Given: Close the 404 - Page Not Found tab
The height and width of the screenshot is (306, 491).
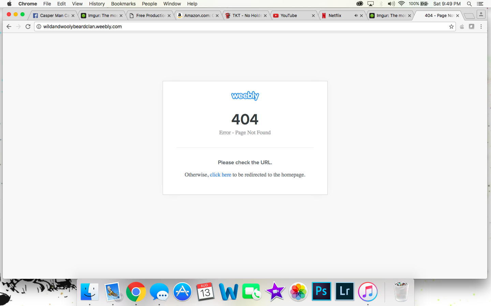Looking at the screenshot, I should [x=458, y=16].
